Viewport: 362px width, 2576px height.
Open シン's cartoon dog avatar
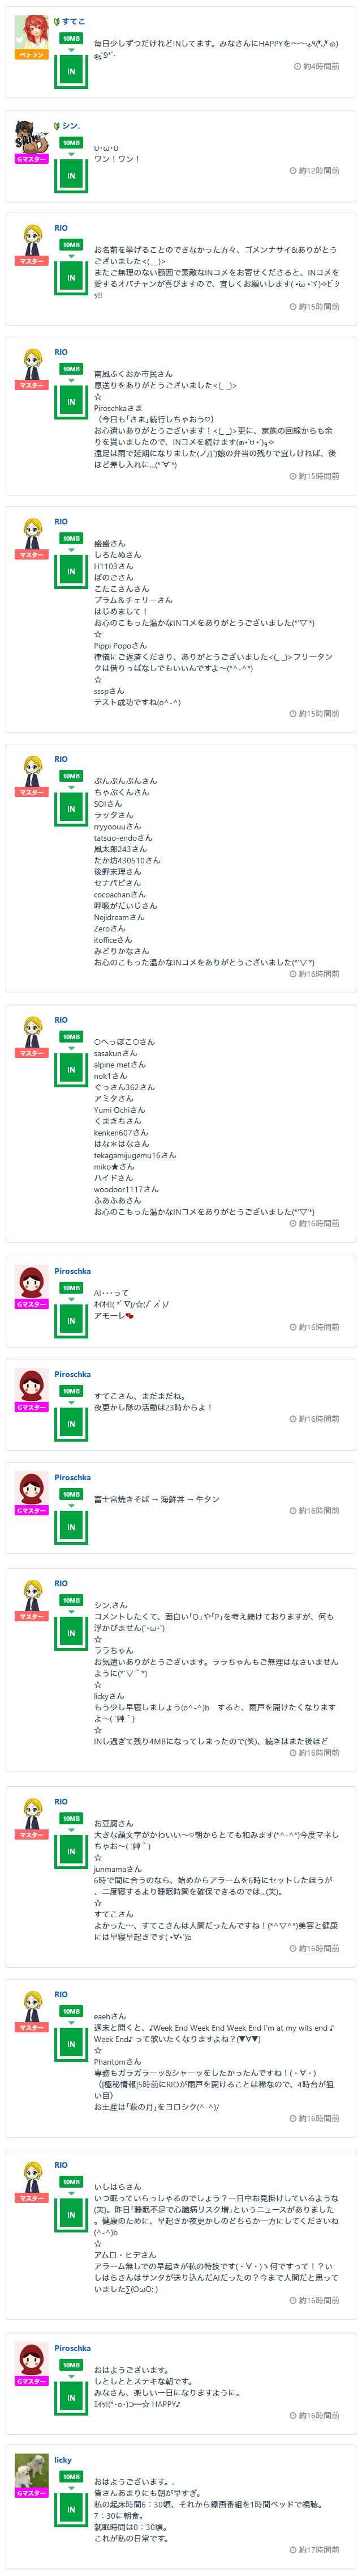tap(32, 136)
